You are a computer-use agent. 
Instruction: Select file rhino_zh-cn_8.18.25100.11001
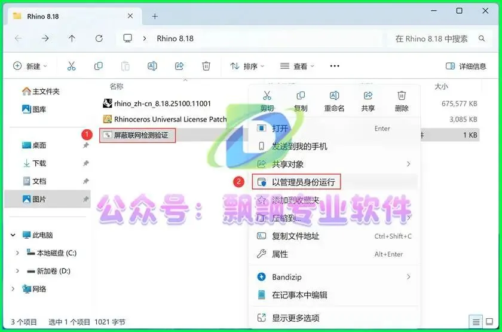(x=157, y=103)
